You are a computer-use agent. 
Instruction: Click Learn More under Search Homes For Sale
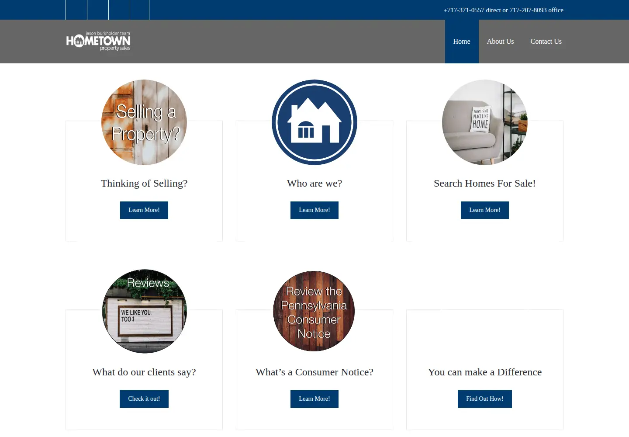485,210
